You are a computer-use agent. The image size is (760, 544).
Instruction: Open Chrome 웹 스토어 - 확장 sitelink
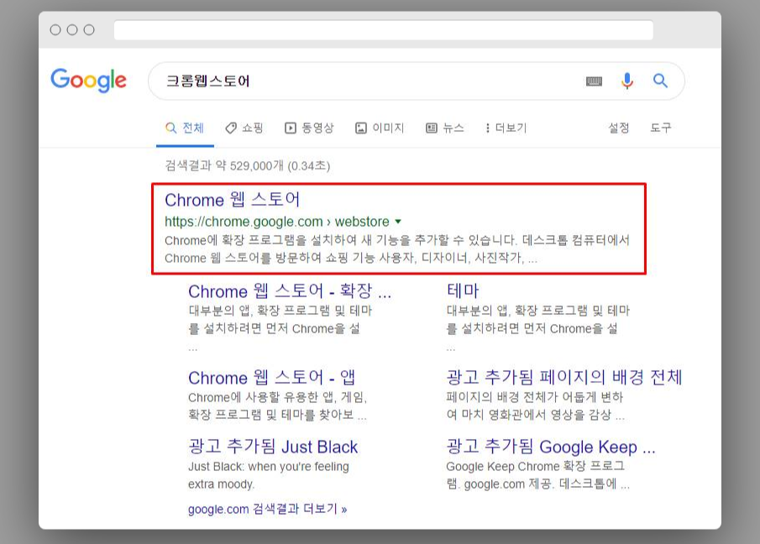[x=290, y=291]
